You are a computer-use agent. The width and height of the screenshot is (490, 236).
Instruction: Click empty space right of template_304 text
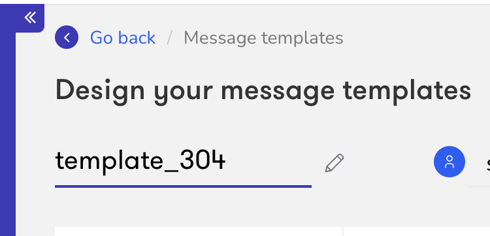[x=268, y=162]
